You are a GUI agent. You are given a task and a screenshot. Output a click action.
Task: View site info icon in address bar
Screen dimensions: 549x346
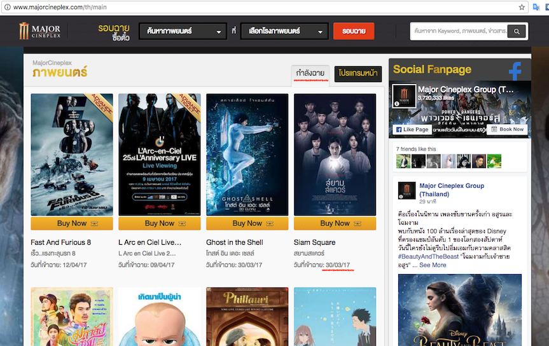pyautogui.click(x=7, y=7)
